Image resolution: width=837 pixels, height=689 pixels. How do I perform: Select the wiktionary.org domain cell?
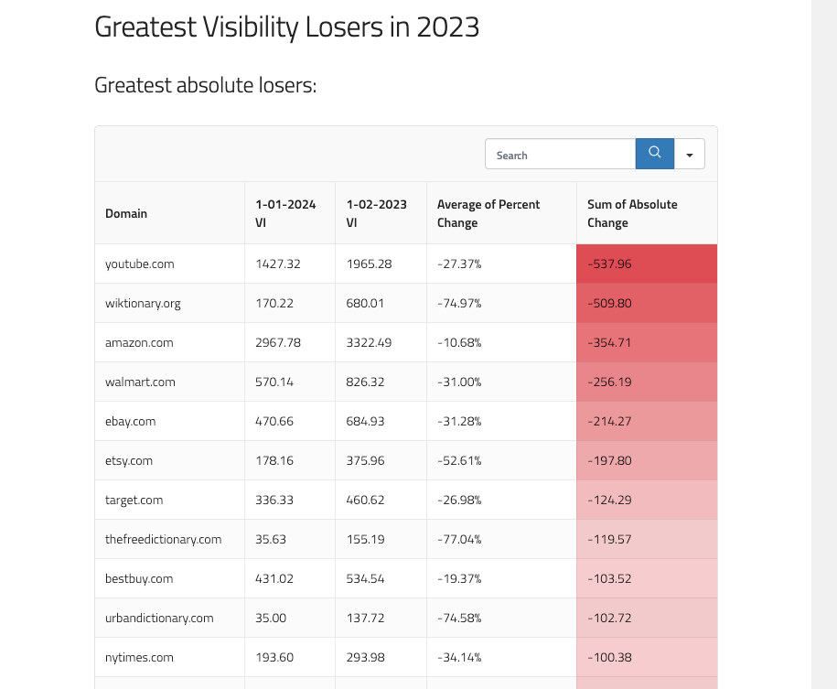click(143, 303)
